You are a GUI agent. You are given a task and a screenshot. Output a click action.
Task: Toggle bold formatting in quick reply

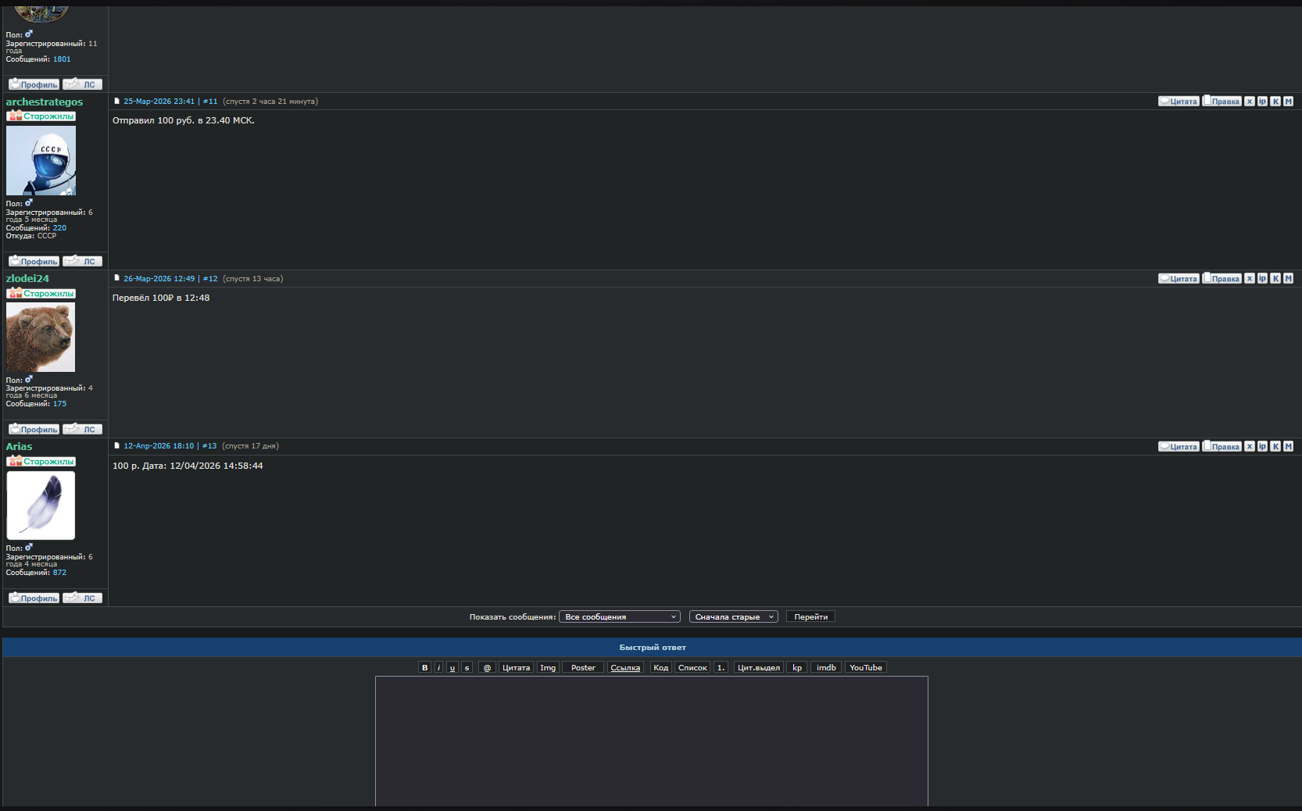click(424, 667)
